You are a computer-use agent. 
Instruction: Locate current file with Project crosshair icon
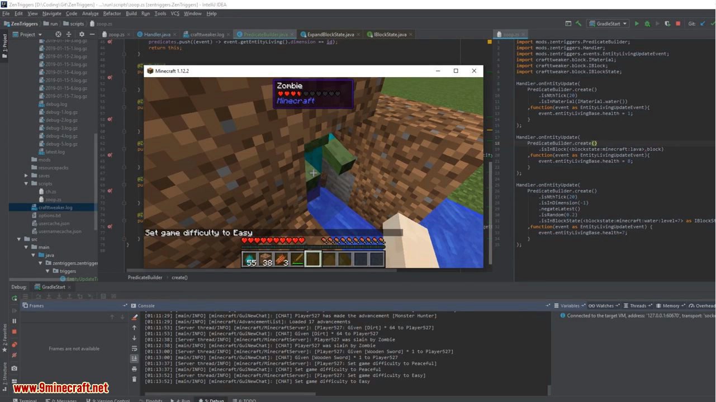click(x=58, y=34)
